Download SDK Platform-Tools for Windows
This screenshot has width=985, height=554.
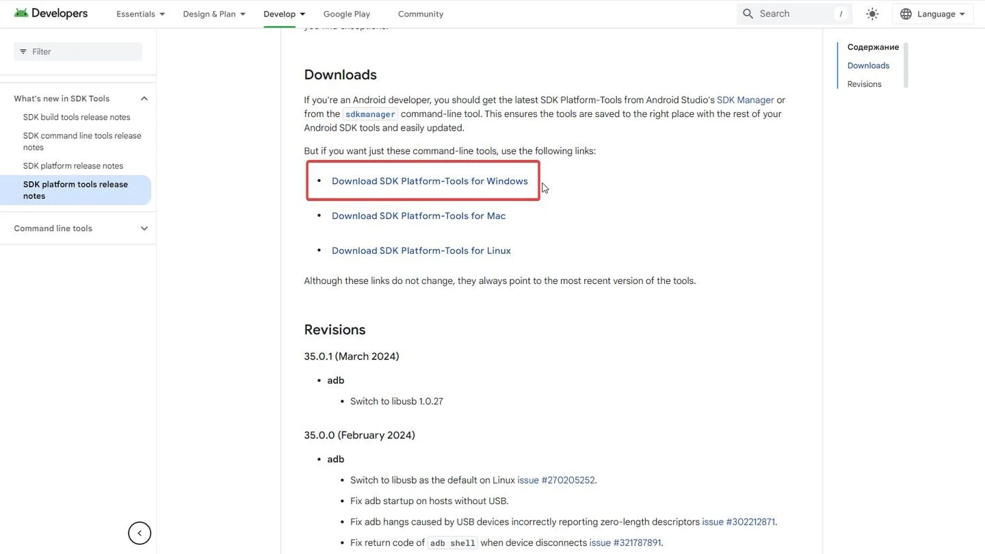pos(430,181)
